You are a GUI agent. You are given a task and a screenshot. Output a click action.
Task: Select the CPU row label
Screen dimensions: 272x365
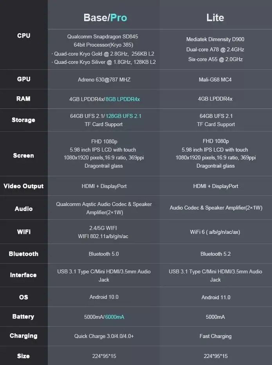pos(24,36)
